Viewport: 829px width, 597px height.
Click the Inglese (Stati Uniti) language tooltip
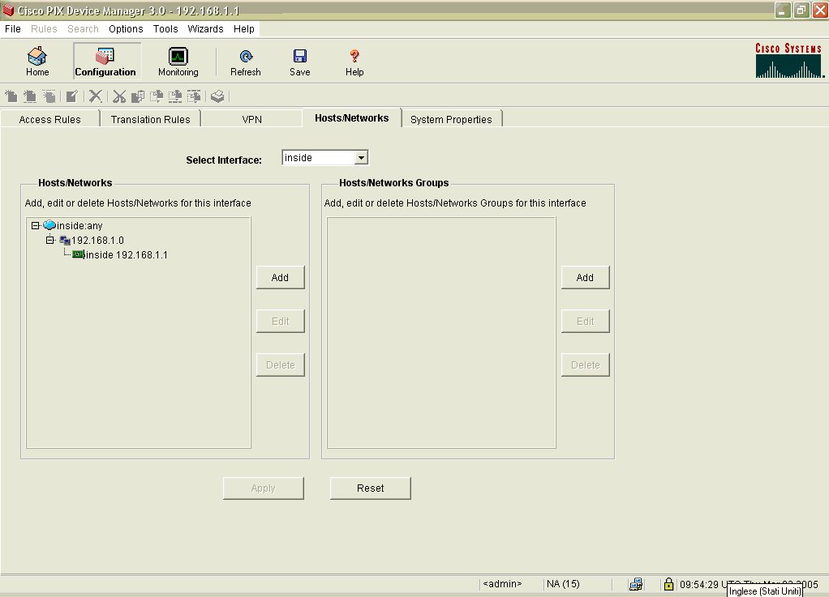tap(764, 591)
